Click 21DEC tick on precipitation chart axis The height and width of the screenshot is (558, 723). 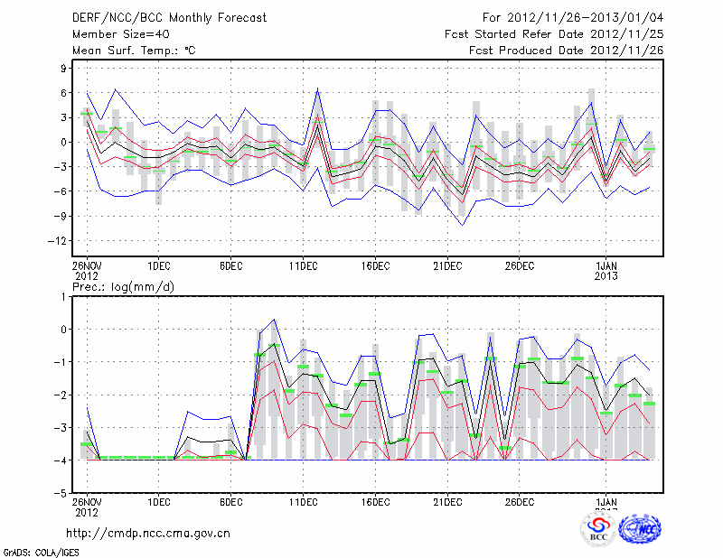(x=447, y=501)
